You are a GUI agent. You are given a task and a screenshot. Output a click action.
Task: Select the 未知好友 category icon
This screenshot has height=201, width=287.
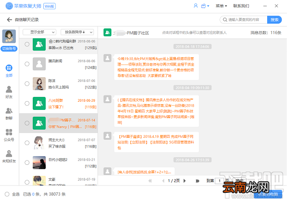click(9, 154)
